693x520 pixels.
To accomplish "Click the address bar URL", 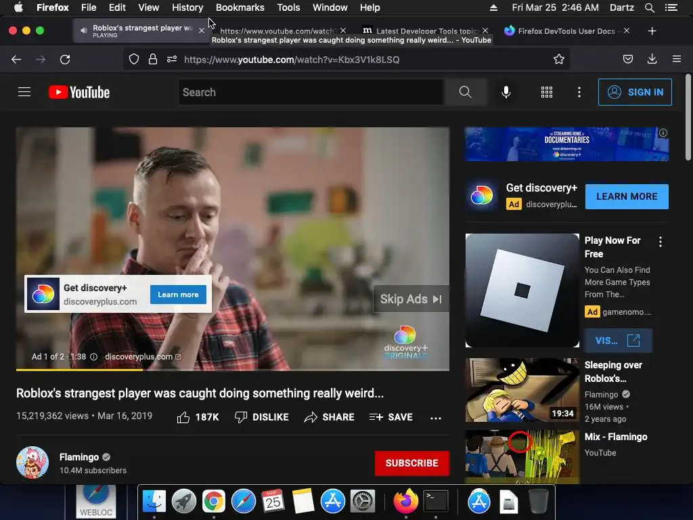I will tap(292, 60).
